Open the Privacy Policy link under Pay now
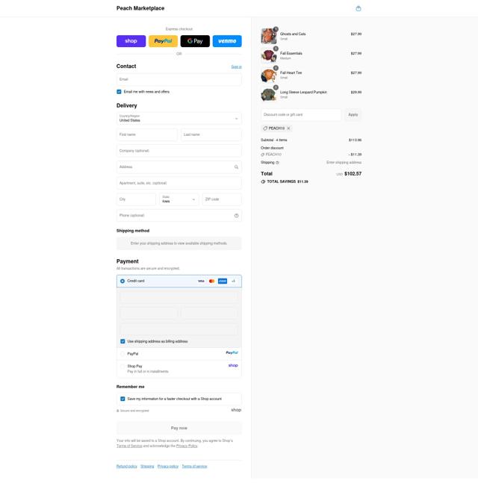This screenshot has height=498, width=478. coord(187,446)
